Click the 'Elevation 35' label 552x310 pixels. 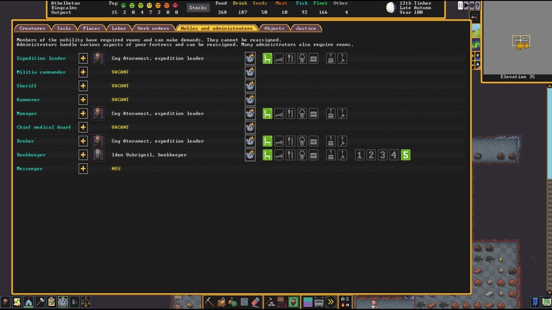tap(517, 77)
